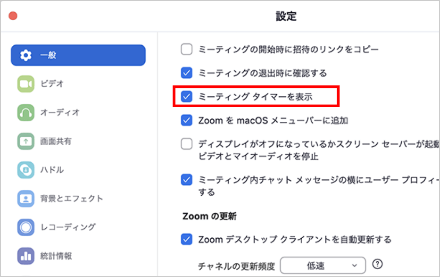Open the Huddle settings icon
This screenshot has height=277, width=440.
click(26, 170)
